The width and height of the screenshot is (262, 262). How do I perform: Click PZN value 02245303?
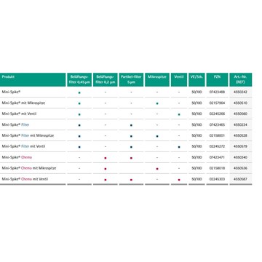click(x=217, y=179)
